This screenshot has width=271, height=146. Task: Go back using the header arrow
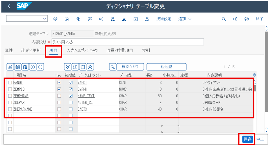click(9, 6)
